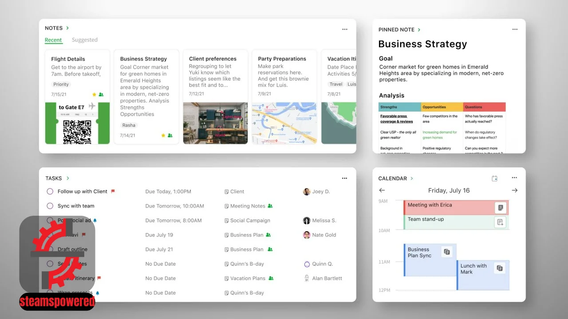568x319 pixels.
Task: Go to previous day in Calendar
Action: pos(382,191)
